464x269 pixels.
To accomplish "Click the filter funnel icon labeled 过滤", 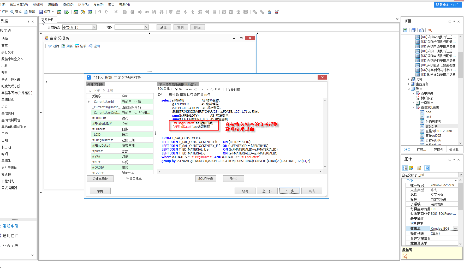I will pos(50,46).
